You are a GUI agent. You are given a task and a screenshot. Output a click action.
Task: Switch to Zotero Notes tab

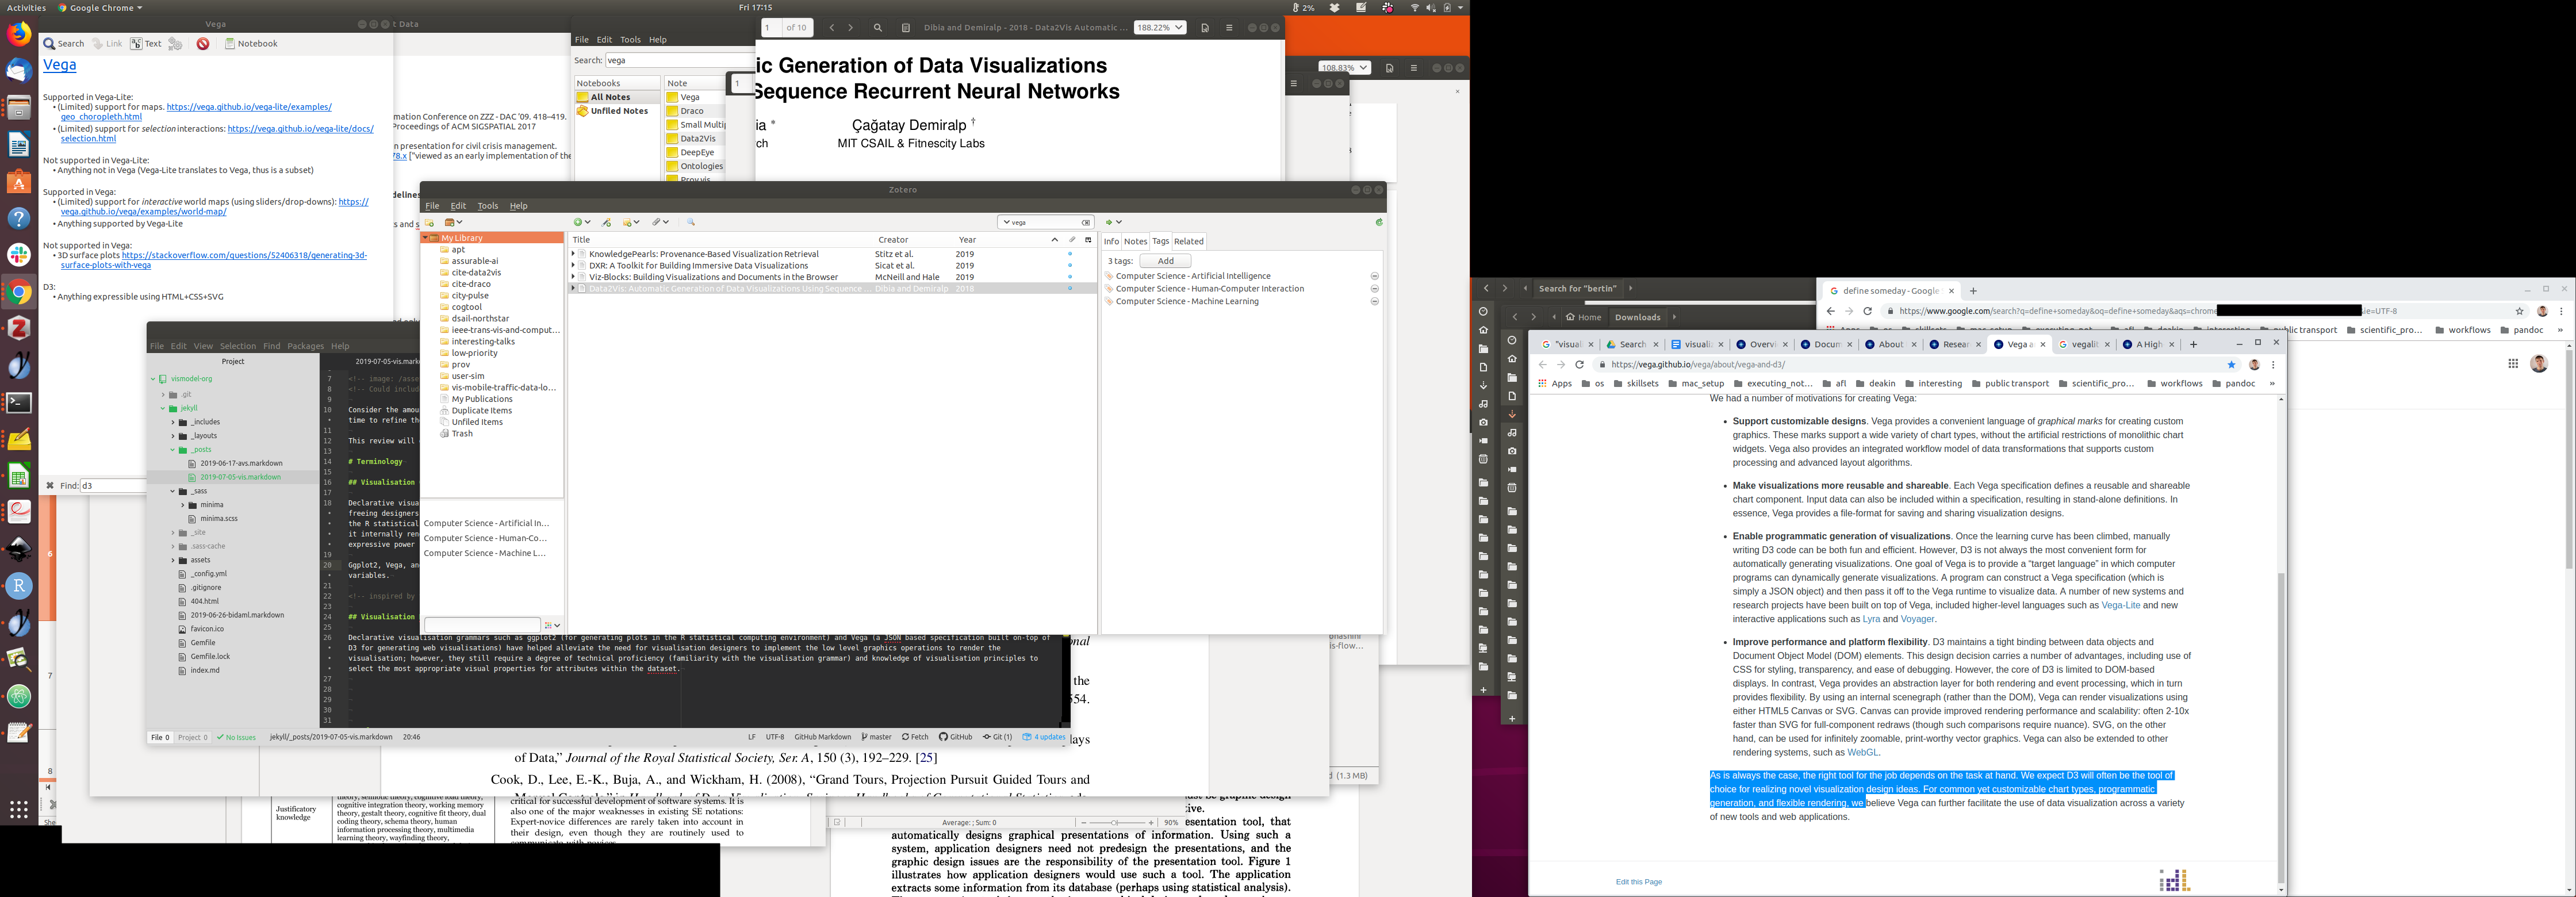click(1135, 241)
